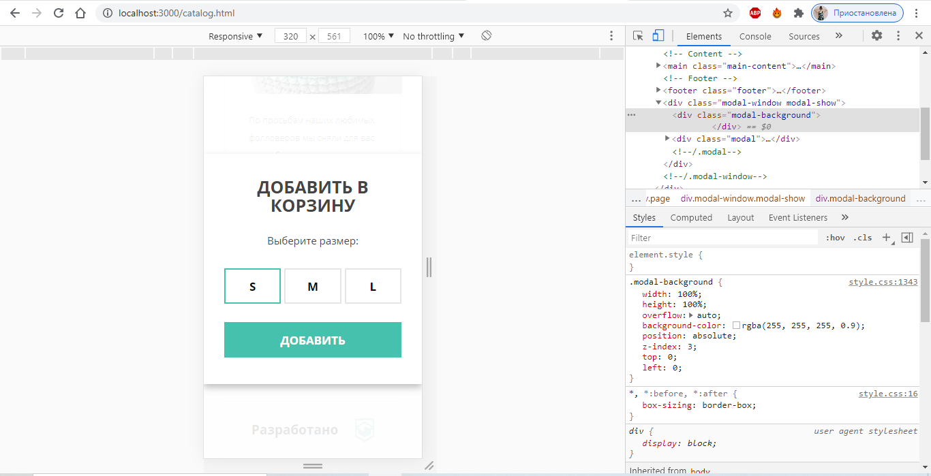Click the element.style rule header
Image resolution: width=931 pixels, height=476 pixels.
point(665,255)
